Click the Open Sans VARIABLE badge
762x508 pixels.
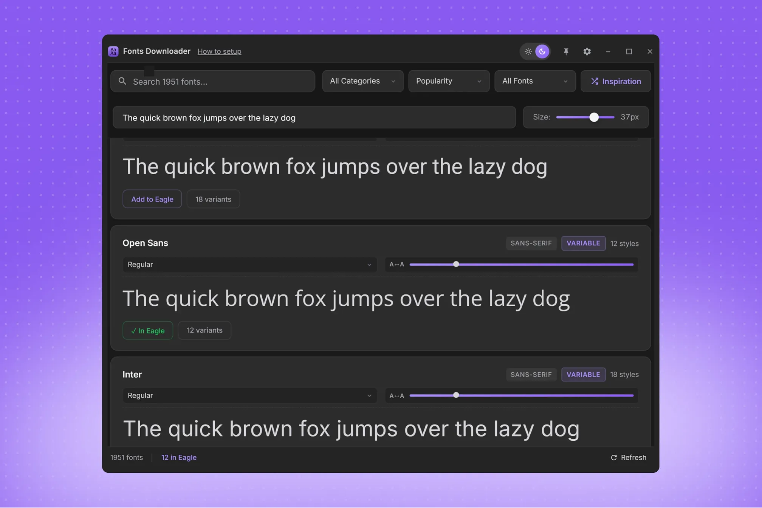click(x=583, y=243)
